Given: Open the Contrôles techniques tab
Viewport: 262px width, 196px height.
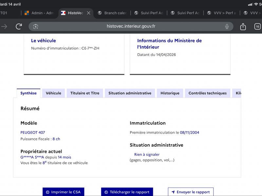Looking at the screenshot, I should click(x=208, y=93).
